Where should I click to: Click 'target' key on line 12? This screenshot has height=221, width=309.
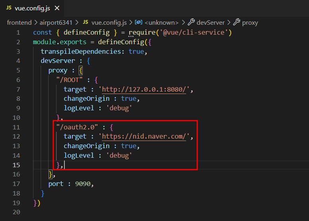[75, 137]
